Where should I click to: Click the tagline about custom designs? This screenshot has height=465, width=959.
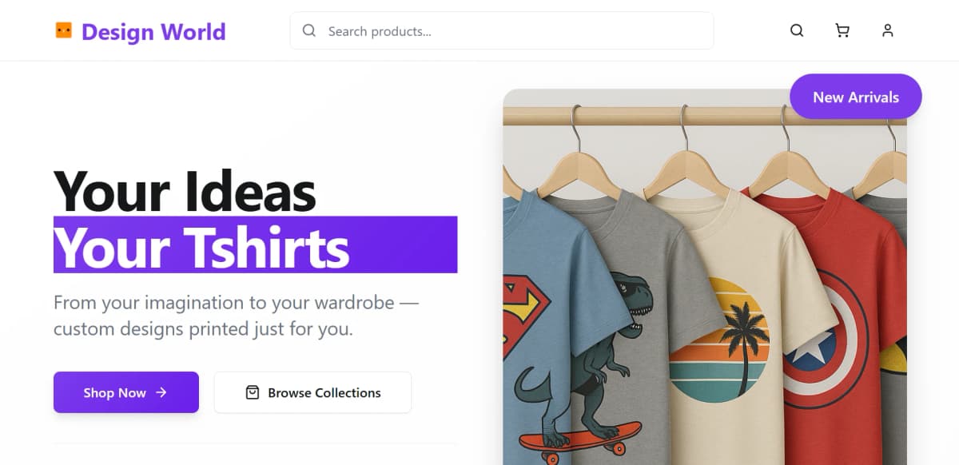click(x=236, y=316)
